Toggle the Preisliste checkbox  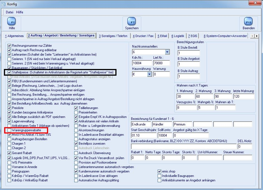click(x=9, y=108)
